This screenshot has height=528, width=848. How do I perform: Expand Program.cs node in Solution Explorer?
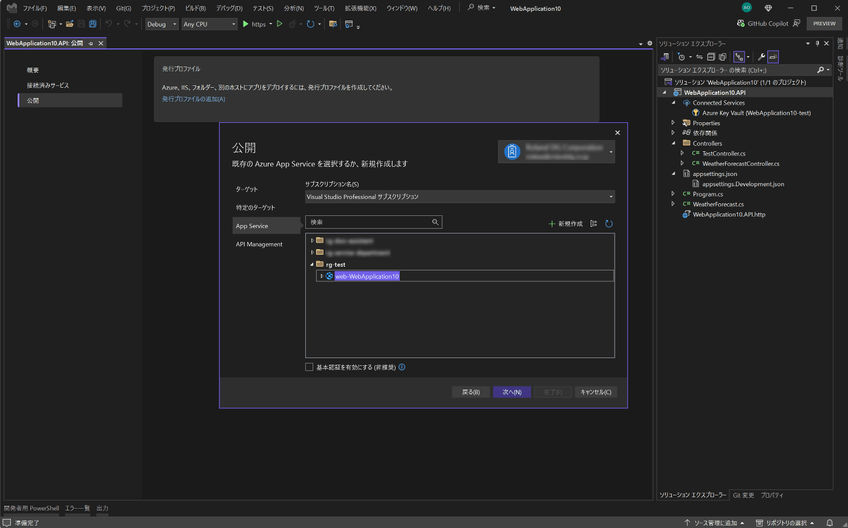pos(673,194)
